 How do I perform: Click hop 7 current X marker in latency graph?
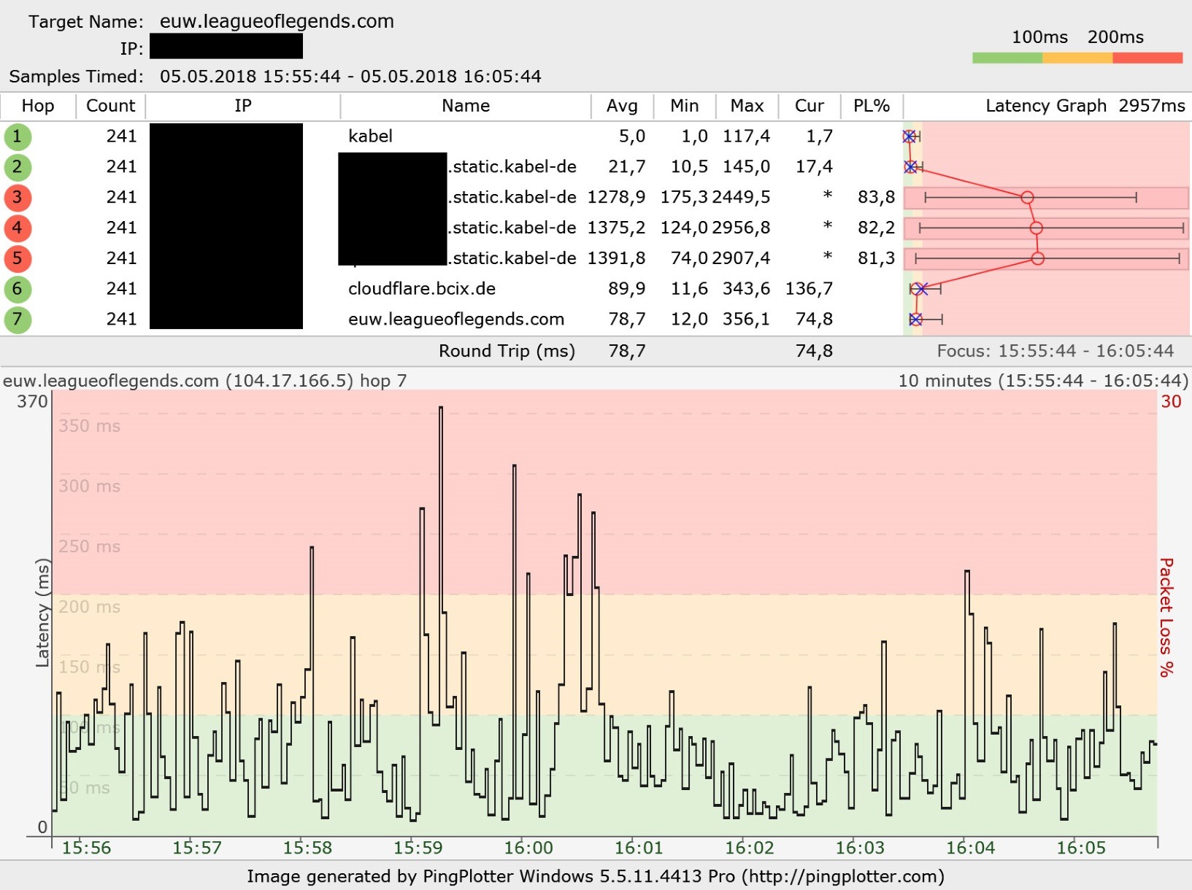pyautogui.click(x=916, y=320)
